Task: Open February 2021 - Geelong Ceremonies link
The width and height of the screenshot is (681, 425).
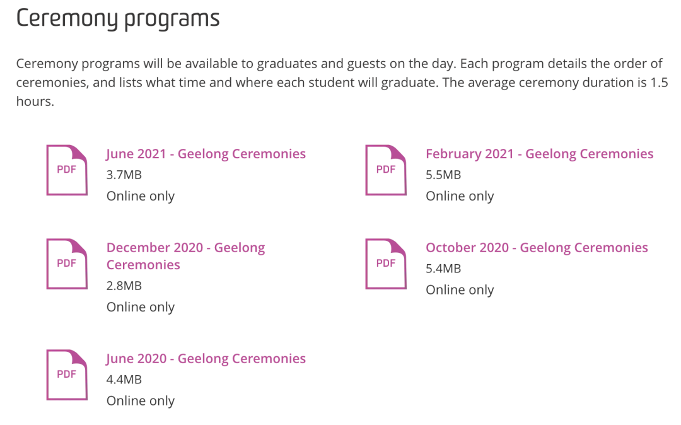Action: click(539, 154)
